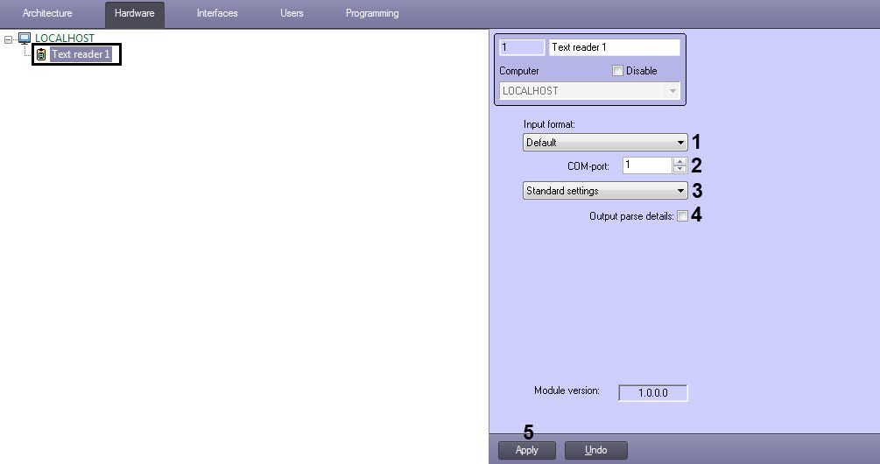Increase the COM-port value

679,162
